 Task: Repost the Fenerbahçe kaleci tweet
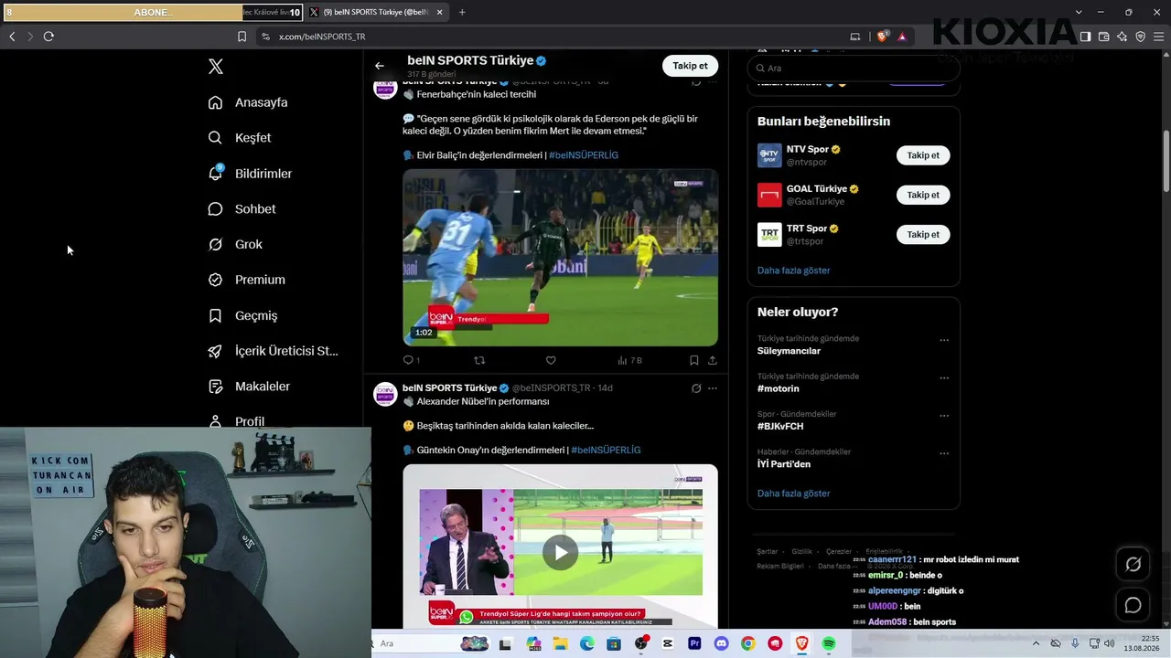coord(479,360)
